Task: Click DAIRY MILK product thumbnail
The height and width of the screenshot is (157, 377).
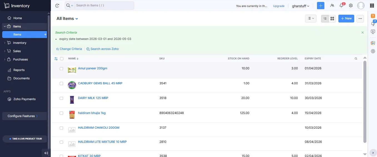Action: click(72, 100)
